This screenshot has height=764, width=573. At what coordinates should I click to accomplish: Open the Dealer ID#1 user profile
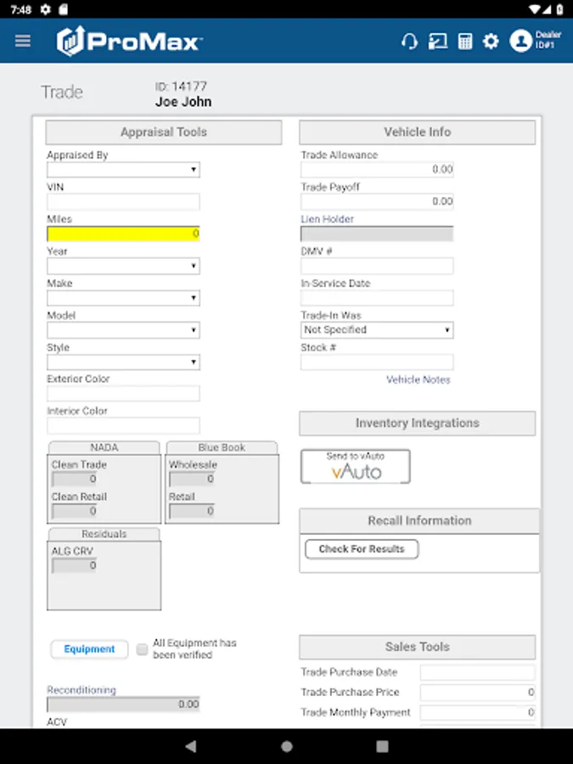[x=535, y=41]
